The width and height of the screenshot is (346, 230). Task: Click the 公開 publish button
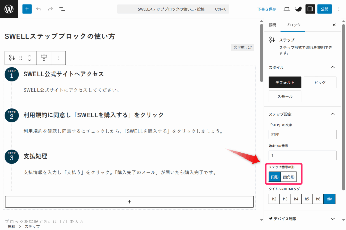coord(324,9)
